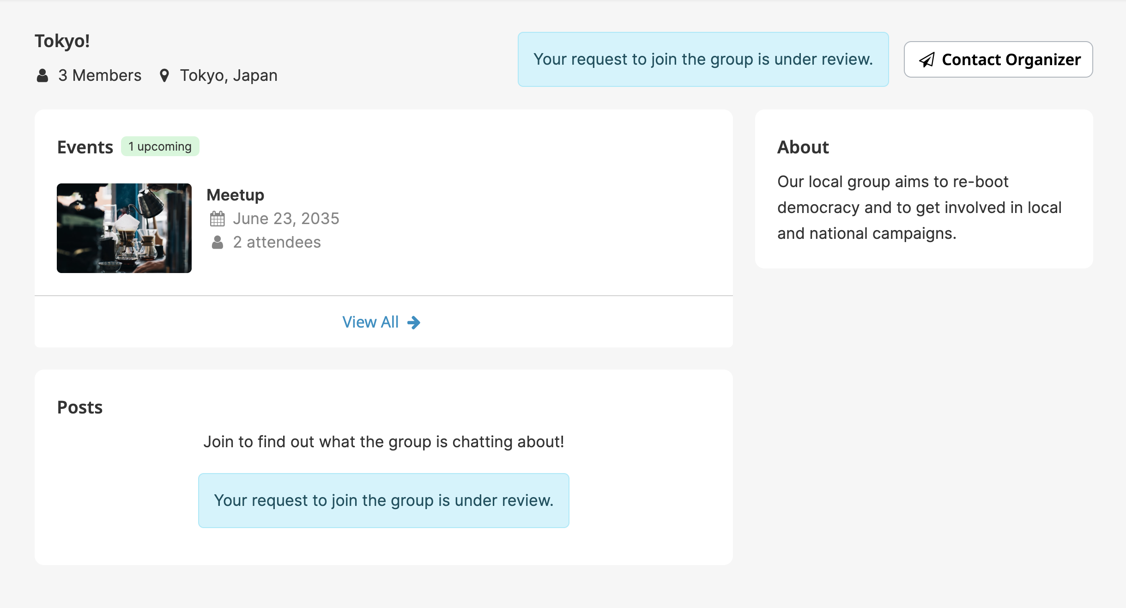Click the attendees person icon
1126x608 pixels.
[217, 242]
